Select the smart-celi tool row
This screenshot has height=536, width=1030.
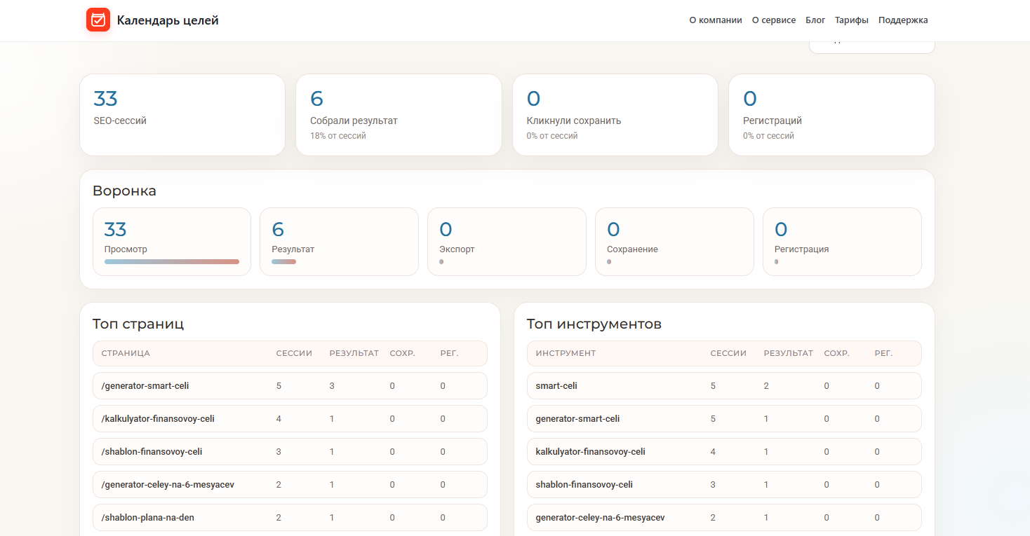[x=724, y=386]
